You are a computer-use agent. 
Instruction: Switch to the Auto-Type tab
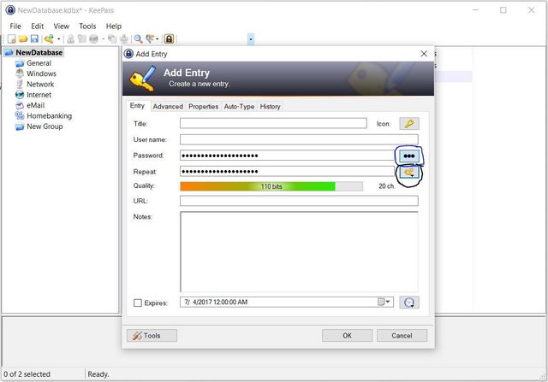coord(239,107)
